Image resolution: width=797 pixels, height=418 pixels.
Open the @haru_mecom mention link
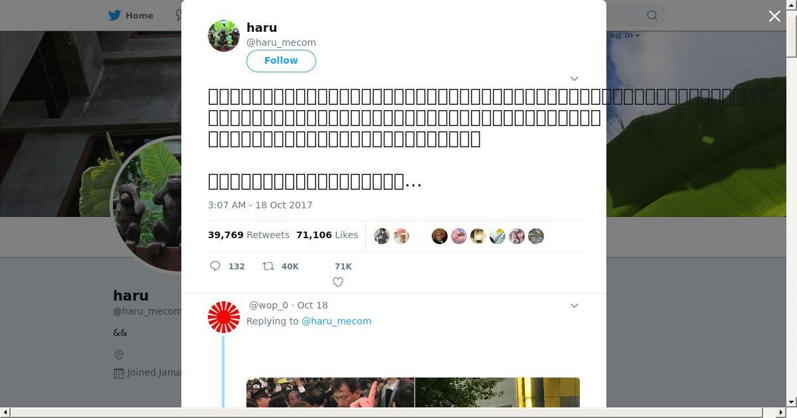tap(336, 321)
